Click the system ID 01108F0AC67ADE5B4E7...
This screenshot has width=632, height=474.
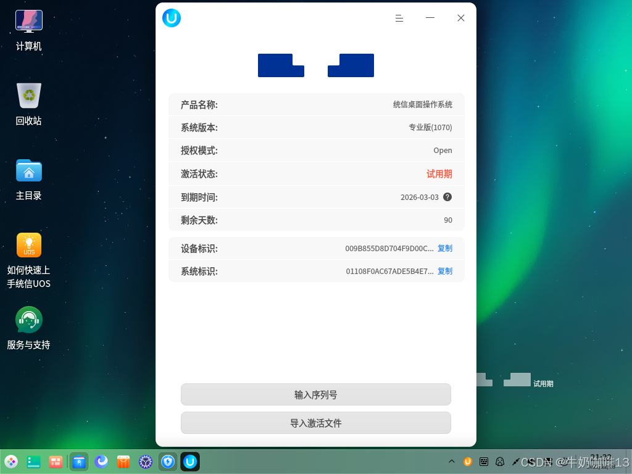pyautogui.click(x=390, y=272)
